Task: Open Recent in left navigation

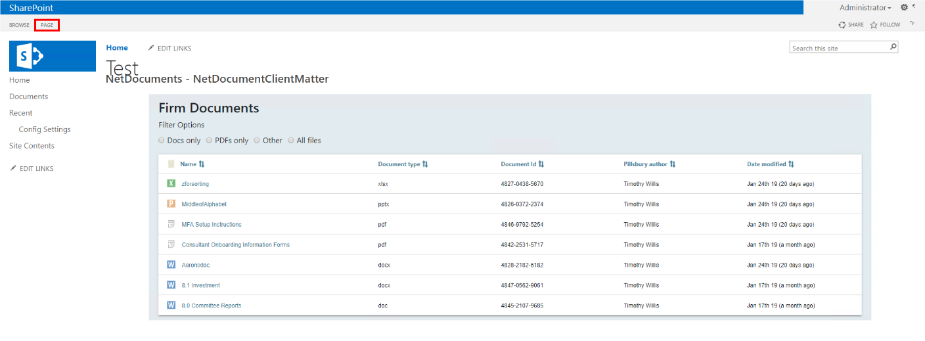Action: tap(21, 113)
